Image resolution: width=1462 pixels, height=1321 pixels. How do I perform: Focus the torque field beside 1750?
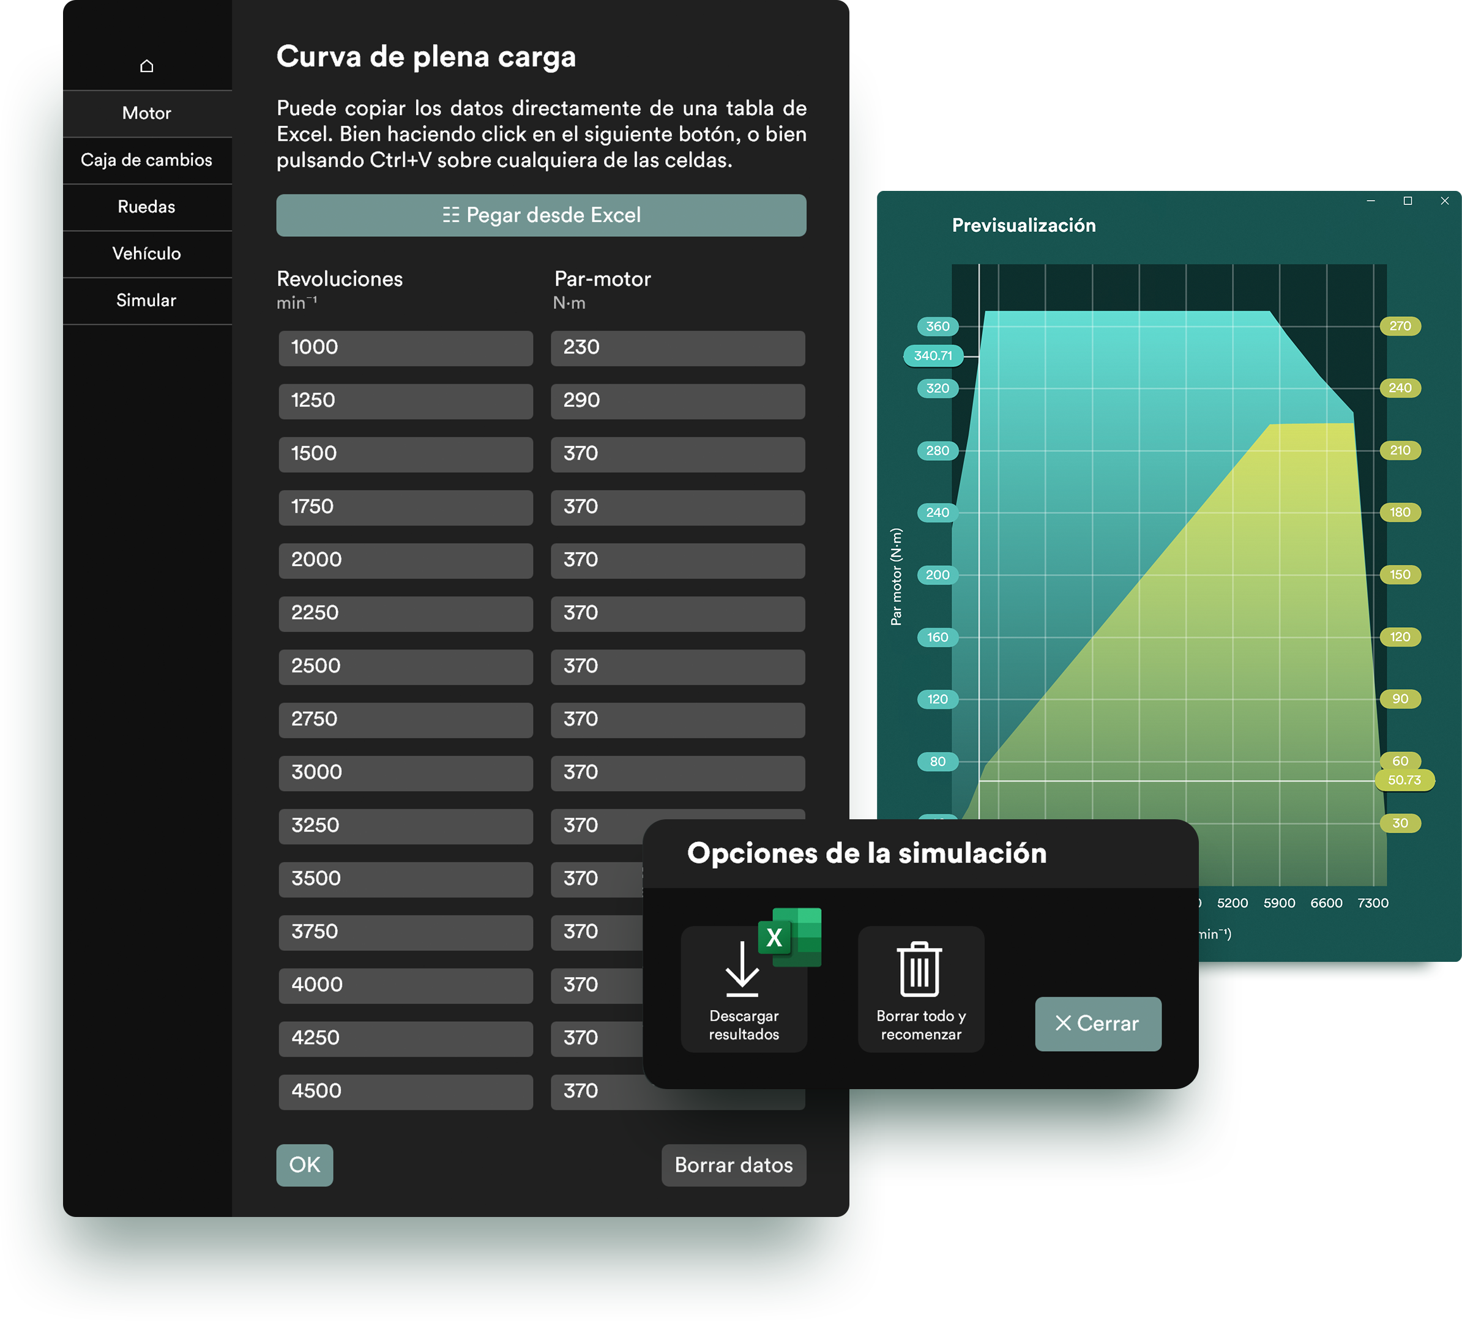678,507
